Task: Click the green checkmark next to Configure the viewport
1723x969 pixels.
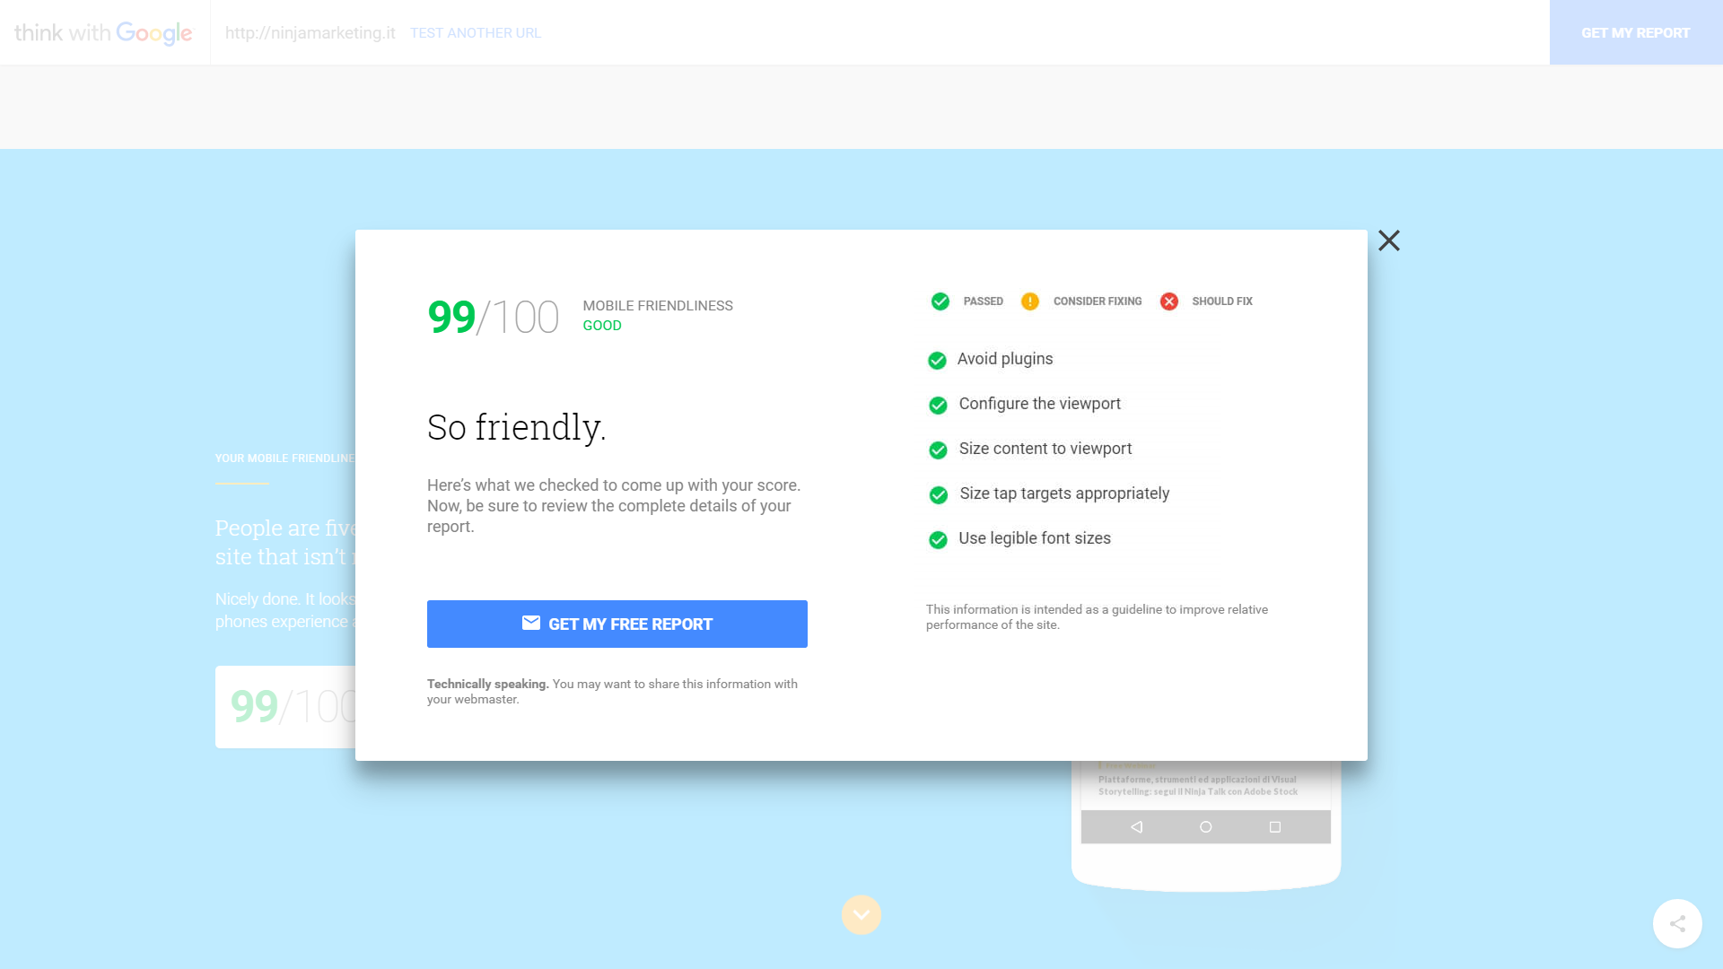Action: pos(939,405)
